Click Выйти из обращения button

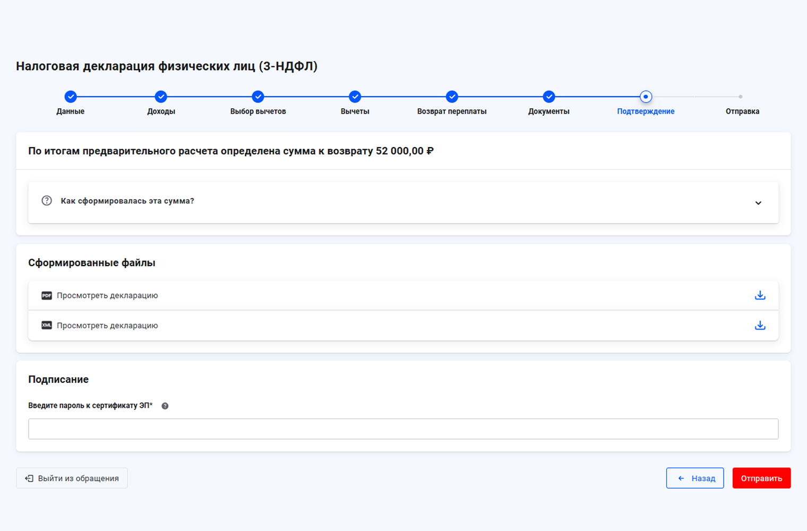[x=72, y=478]
